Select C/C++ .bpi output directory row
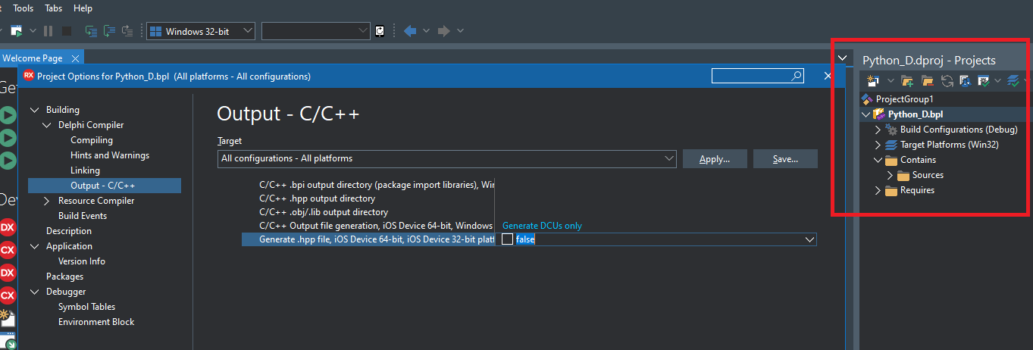The image size is (1033, 350). pyautogui.click(x=376, y=185)
